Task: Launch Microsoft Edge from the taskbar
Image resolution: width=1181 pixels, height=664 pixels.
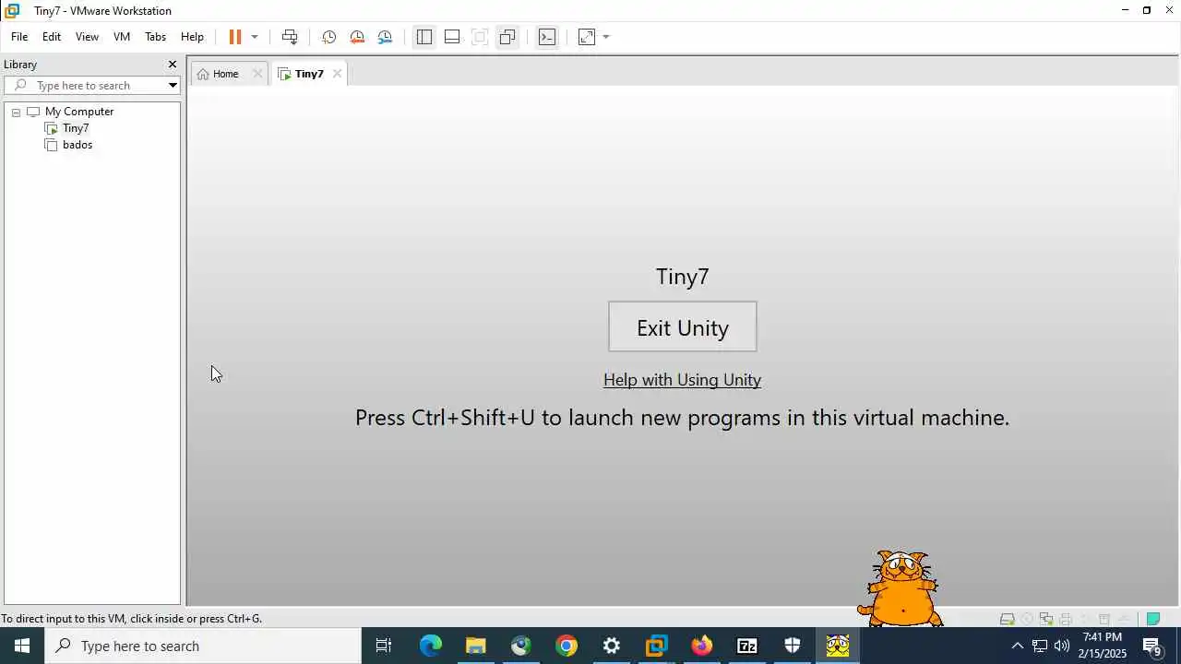Action: 431,646
